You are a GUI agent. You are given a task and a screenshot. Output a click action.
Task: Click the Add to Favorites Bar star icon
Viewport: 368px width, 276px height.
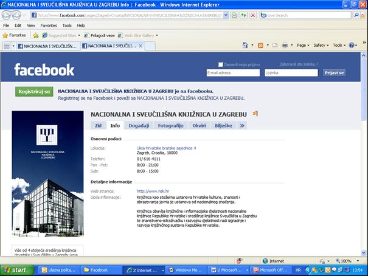[x=36, y=35]
